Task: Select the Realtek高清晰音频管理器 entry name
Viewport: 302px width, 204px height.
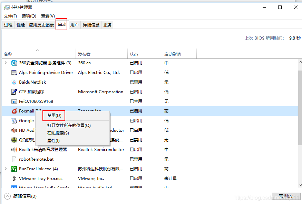Action: pos(43,150)
